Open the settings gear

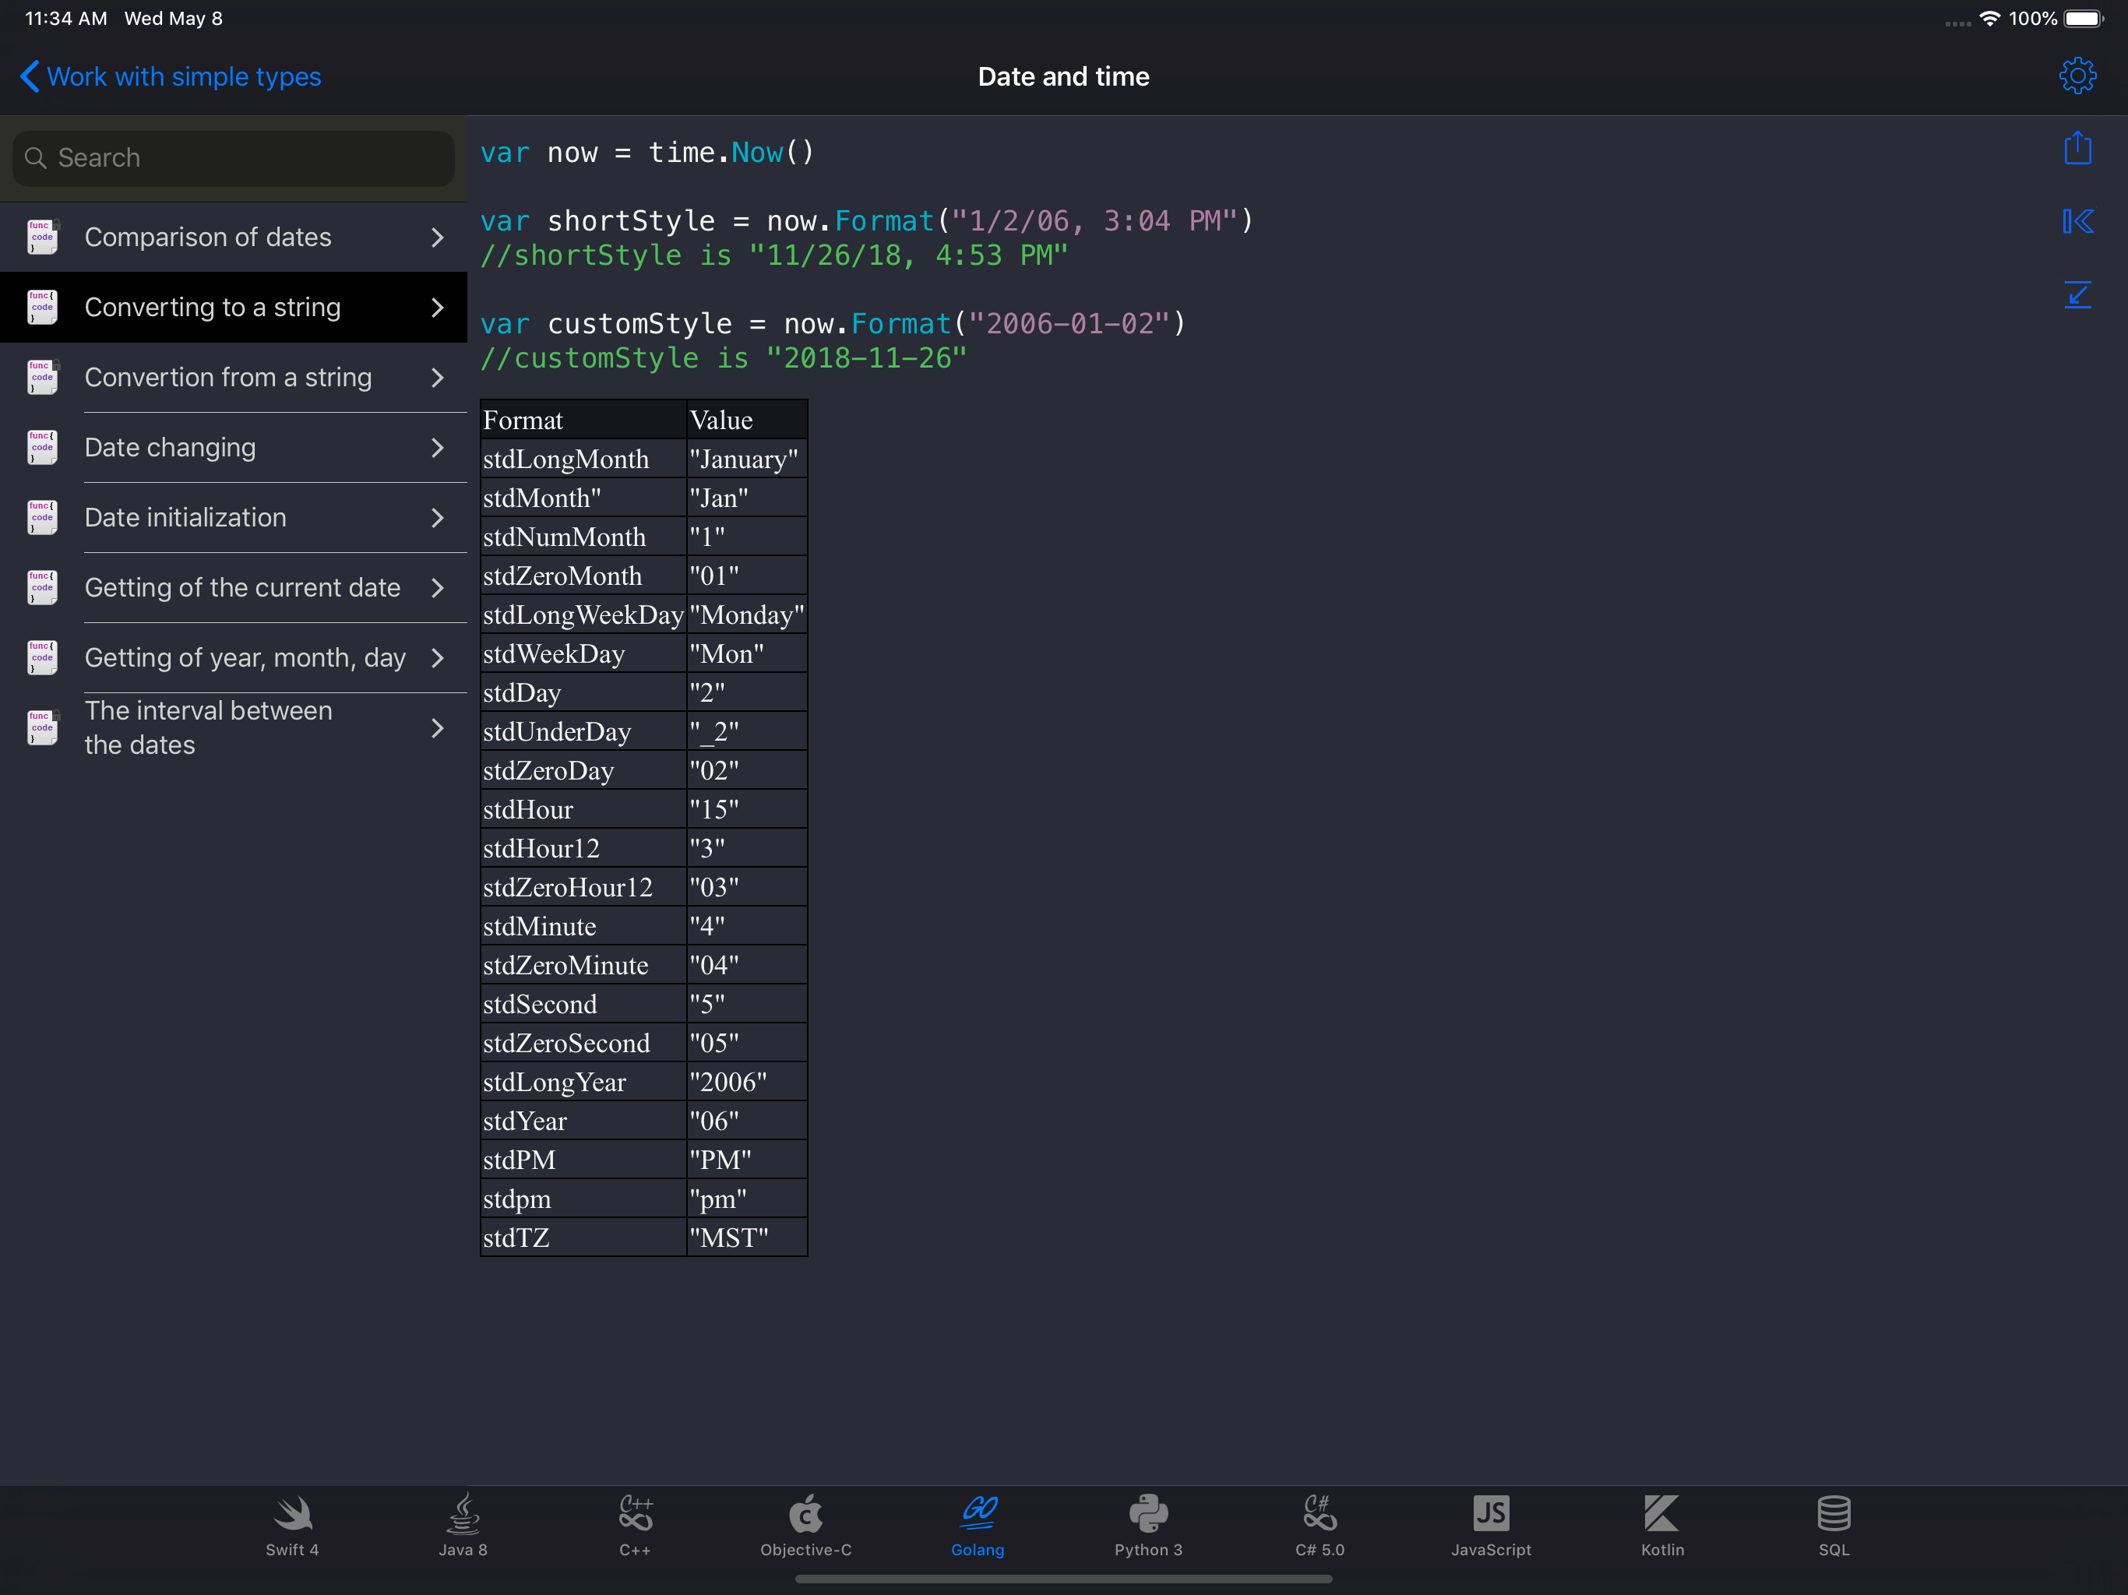2077,76
